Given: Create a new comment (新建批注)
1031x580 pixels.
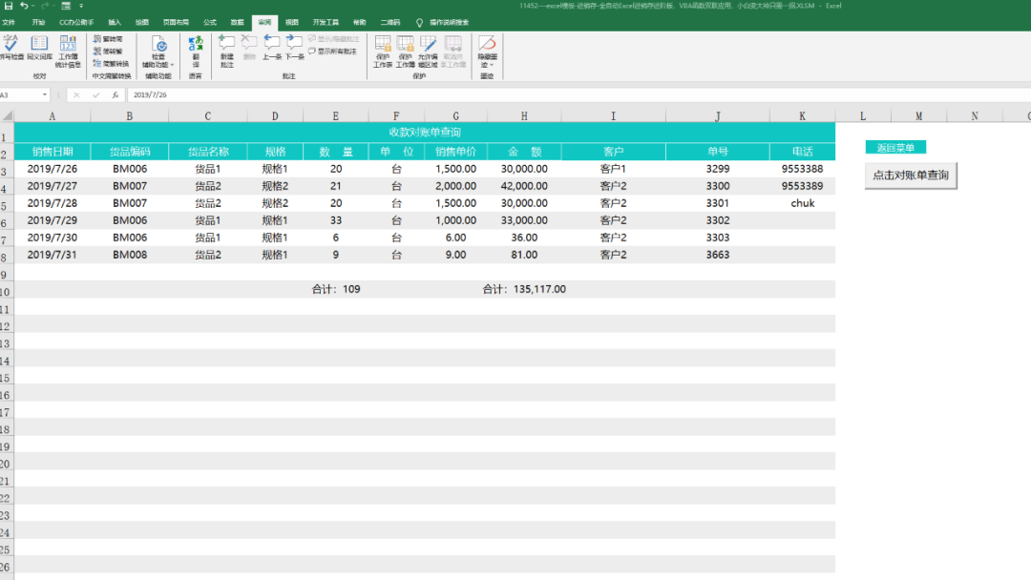Looking at the screenshot, I should [227, 52].
